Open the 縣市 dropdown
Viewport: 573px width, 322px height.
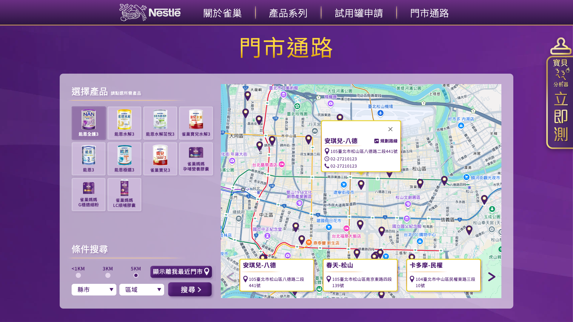[94, 290]
